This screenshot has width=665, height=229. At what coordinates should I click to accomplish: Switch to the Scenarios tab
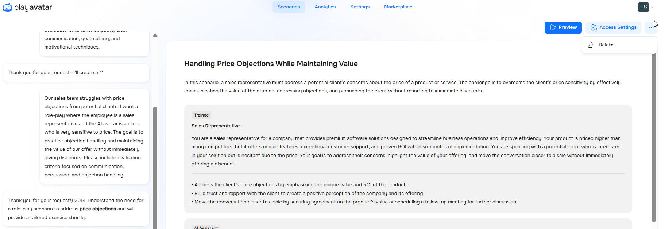tap(289, 7)
